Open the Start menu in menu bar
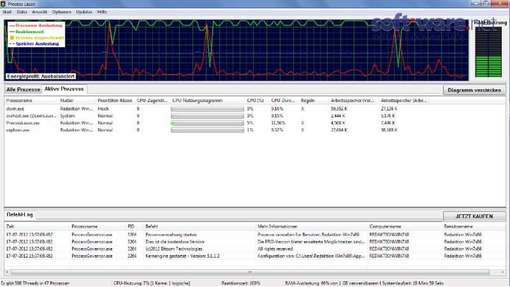The image size is (510, 287). pos(7,11)
